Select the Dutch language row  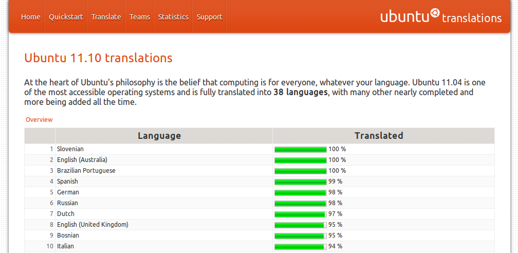(260, 213)
